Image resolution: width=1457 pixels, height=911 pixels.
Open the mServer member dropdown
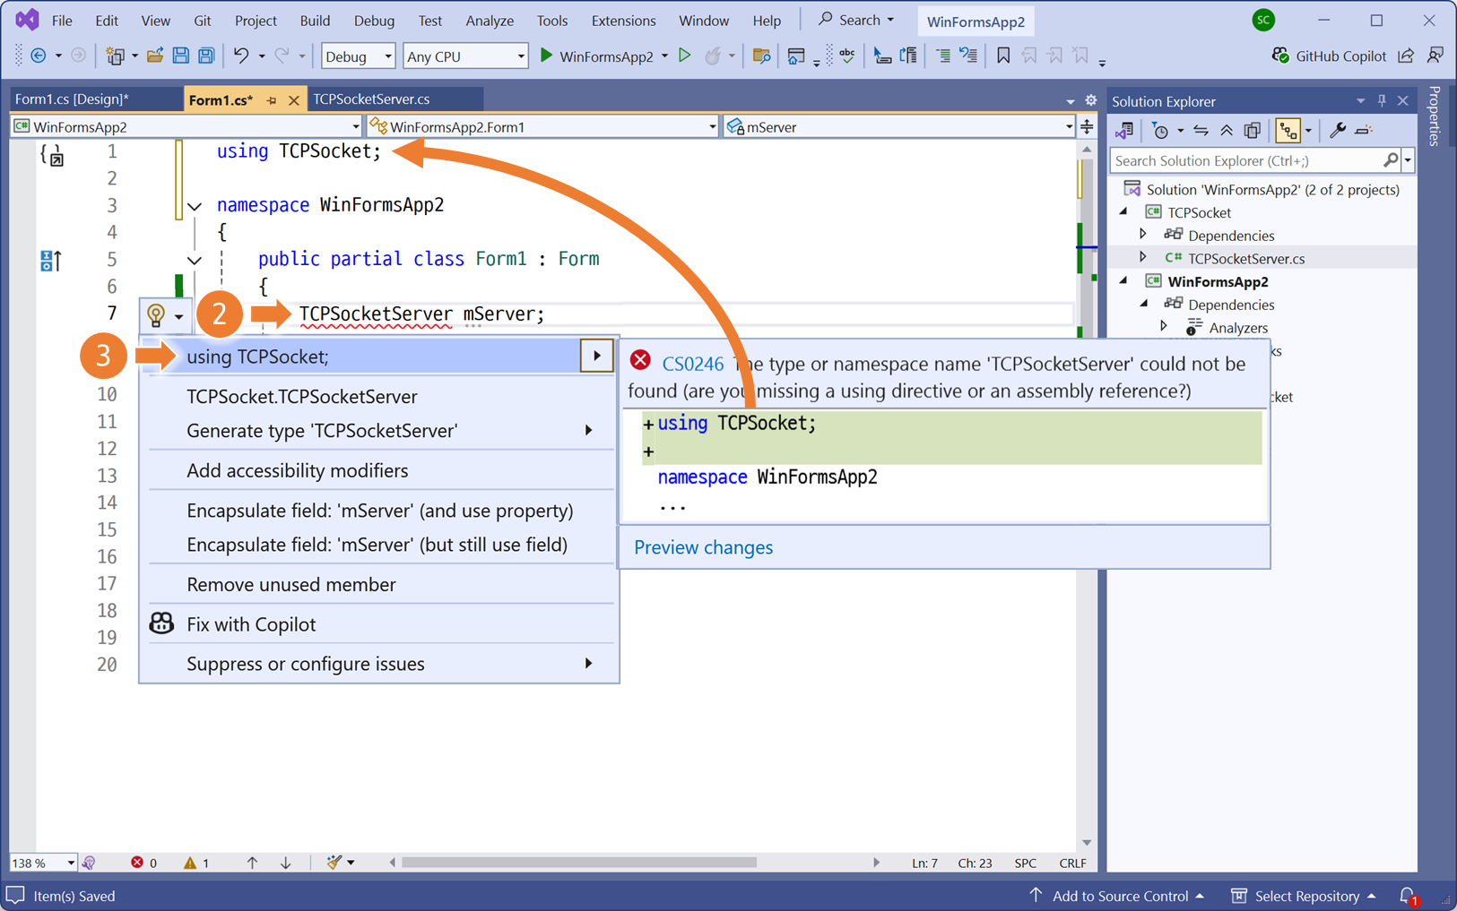tap(899, 126)
